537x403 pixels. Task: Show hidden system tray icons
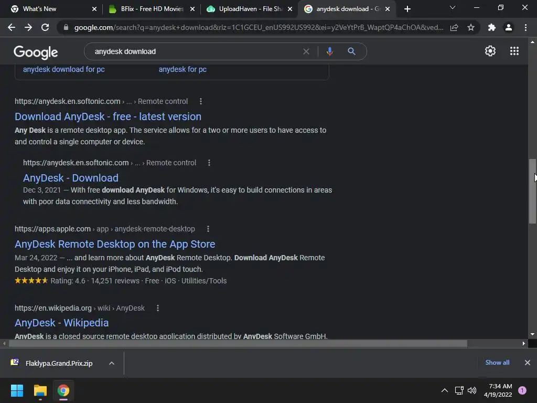[x=445, y=390]
